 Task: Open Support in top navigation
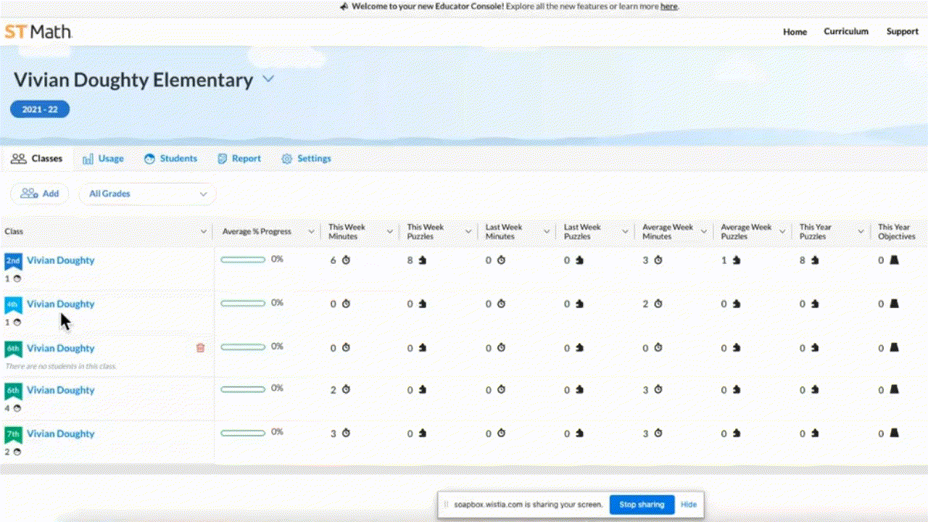point(902,32)
